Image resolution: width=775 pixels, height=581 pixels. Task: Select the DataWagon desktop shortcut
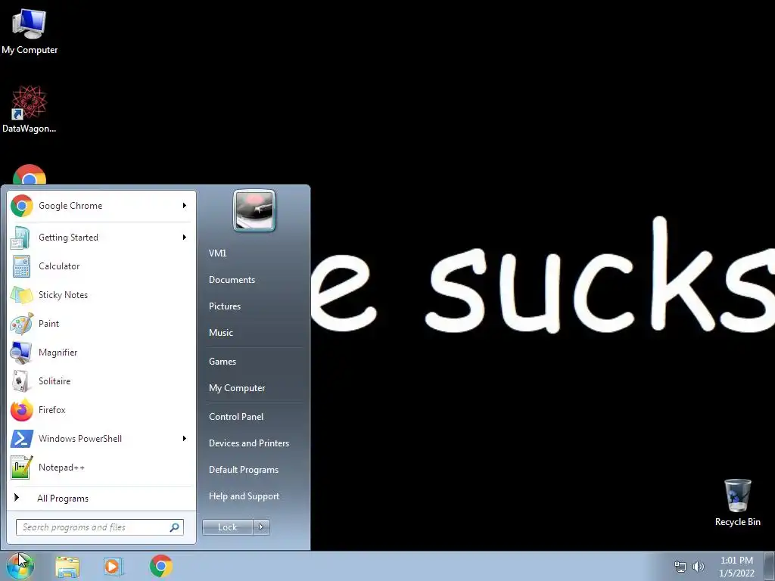[x=30, y=109]
